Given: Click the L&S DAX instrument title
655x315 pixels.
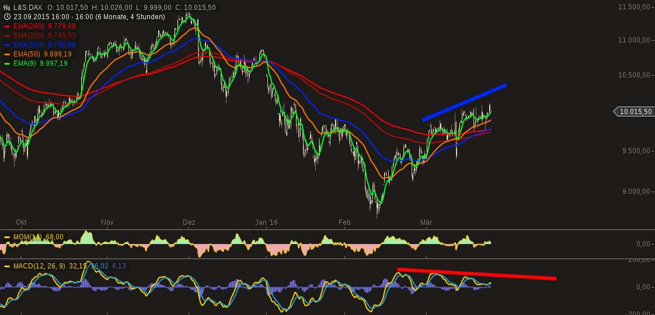Looking at the screenshot, I should click(x=27, y=8).
